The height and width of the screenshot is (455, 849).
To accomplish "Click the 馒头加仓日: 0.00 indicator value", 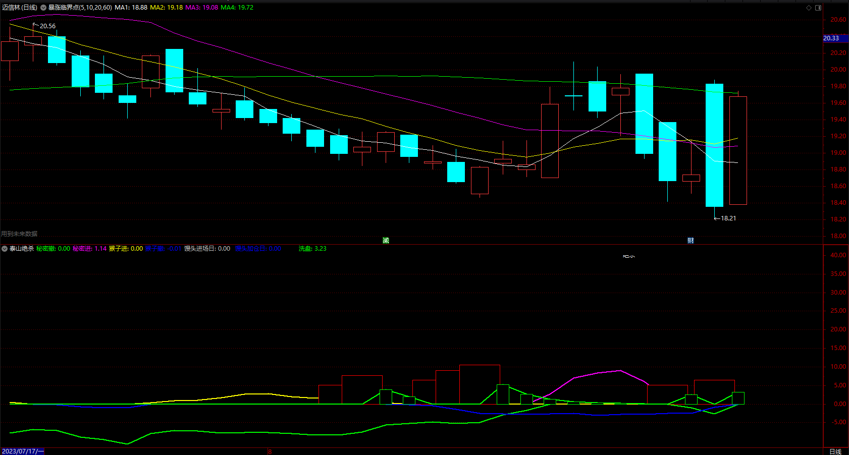I will [x=258, y=249].
